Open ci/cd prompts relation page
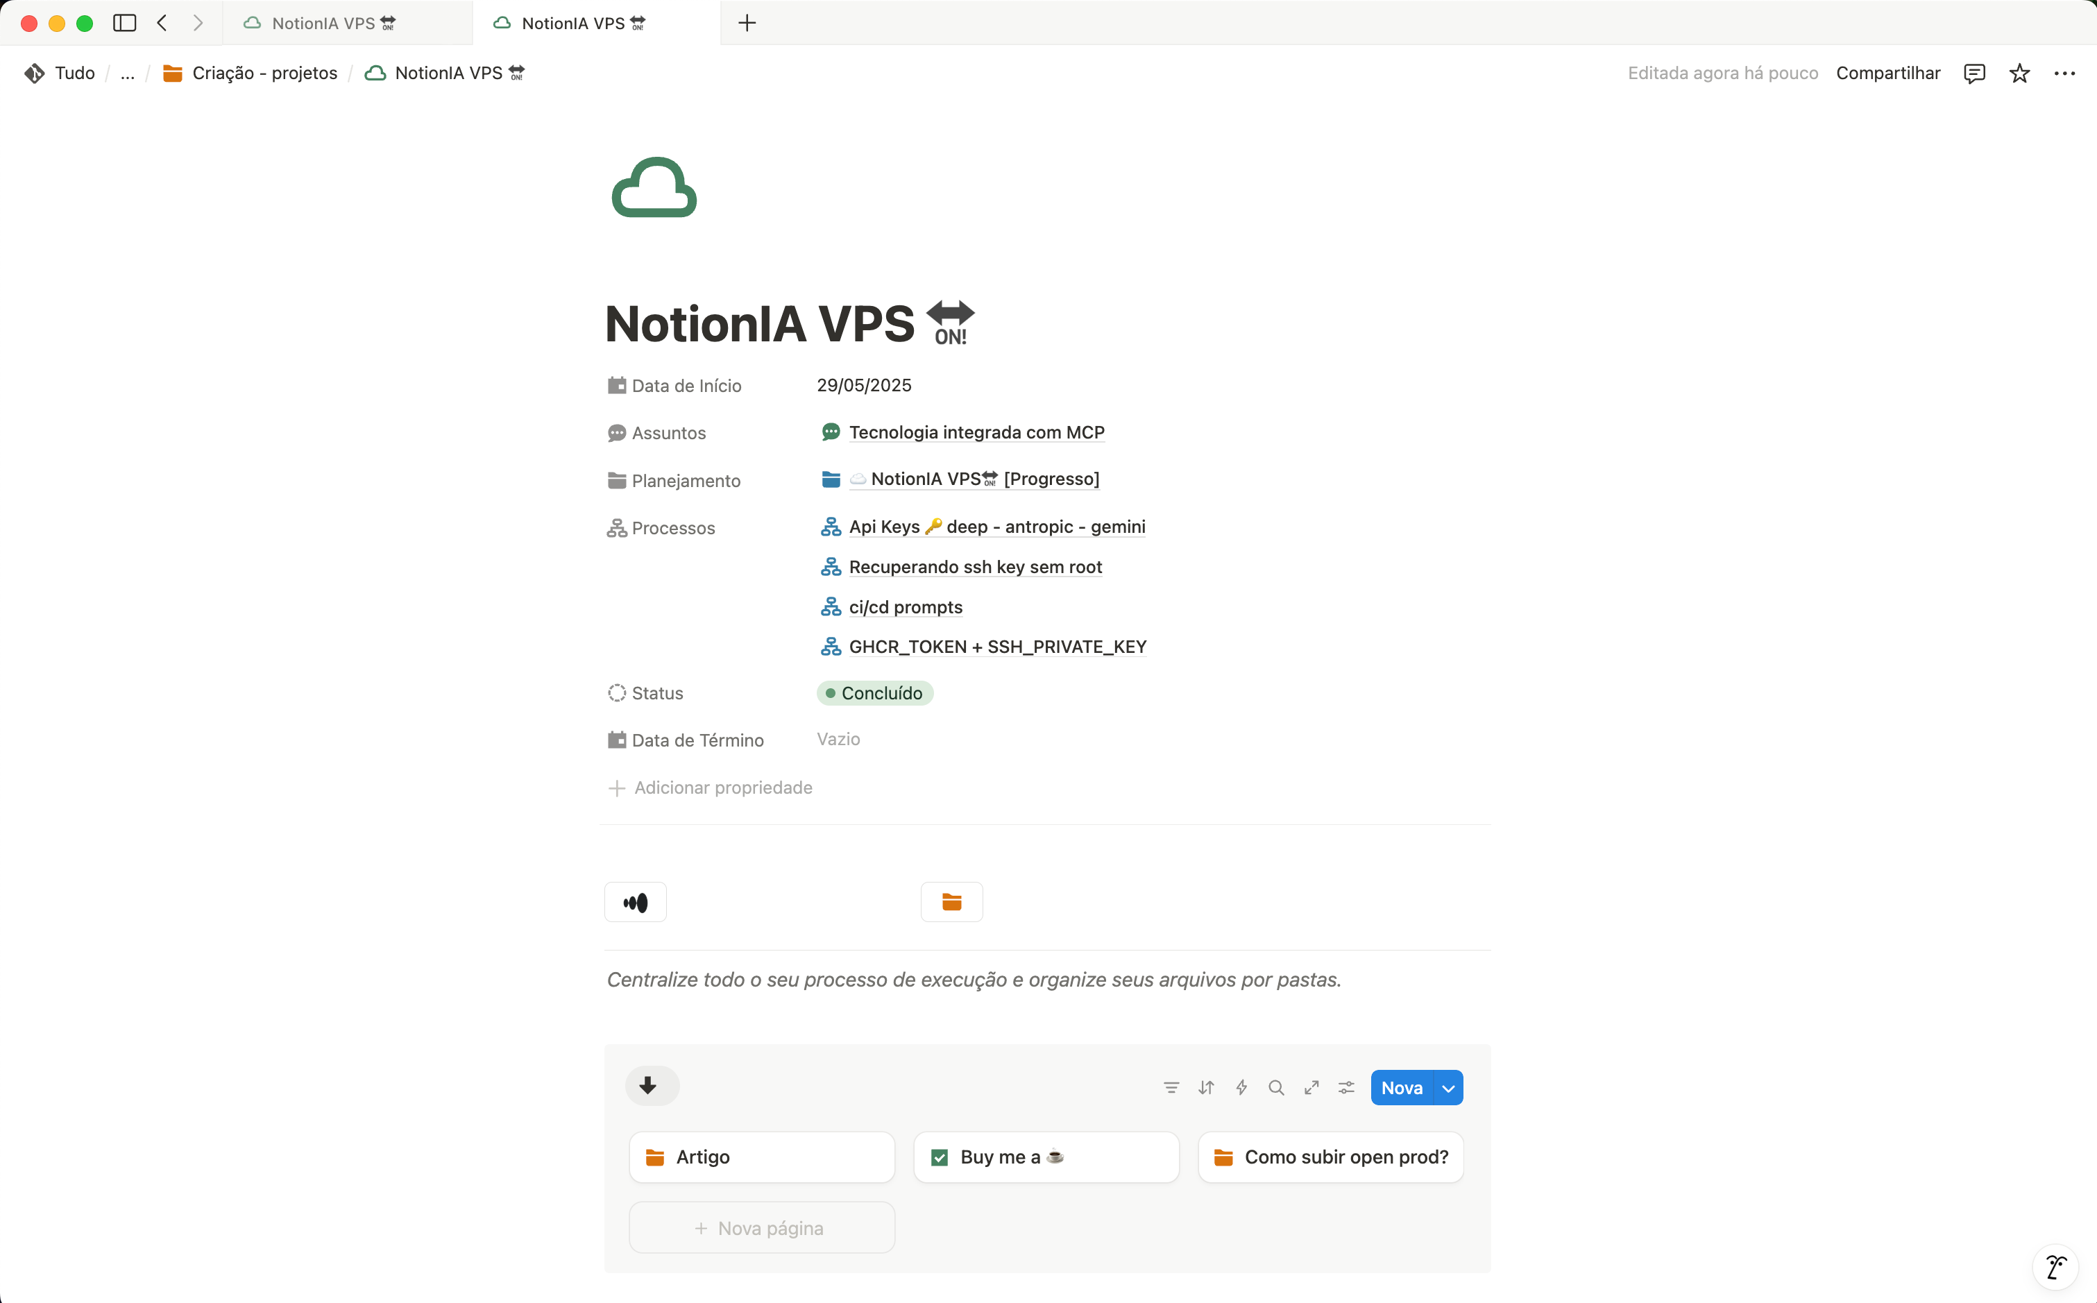Viewport: 2097px width, 1303px height. pyautogui.click(x=906, y=606)
